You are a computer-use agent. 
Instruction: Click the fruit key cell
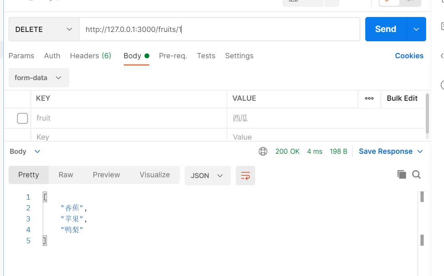coord(129,118)
